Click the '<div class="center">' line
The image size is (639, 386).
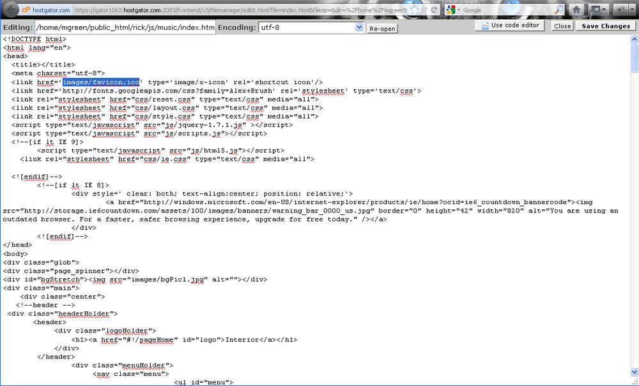point(63,297)
